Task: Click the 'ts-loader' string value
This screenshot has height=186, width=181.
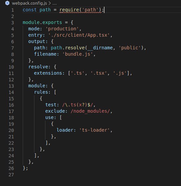Action: point(95,130)
